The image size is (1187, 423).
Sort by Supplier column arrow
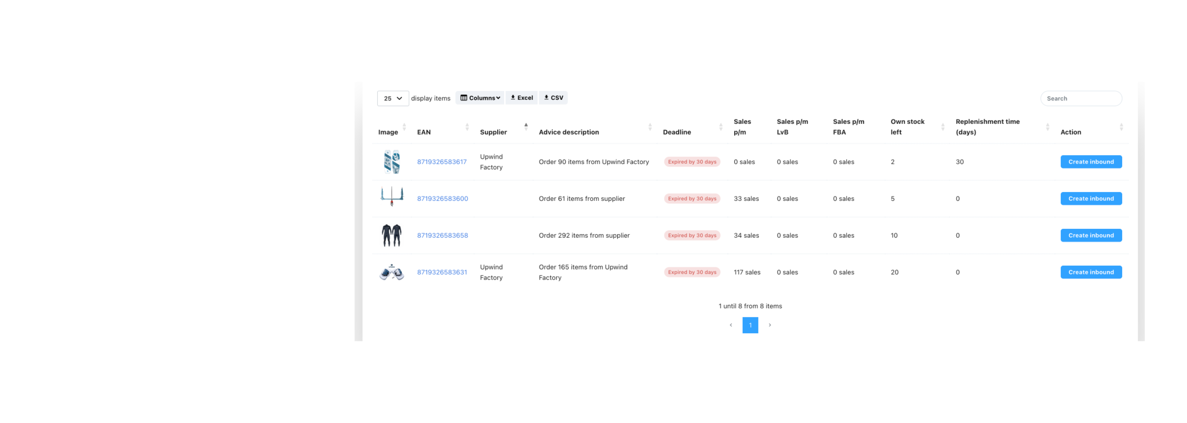(x=526, y=127)
